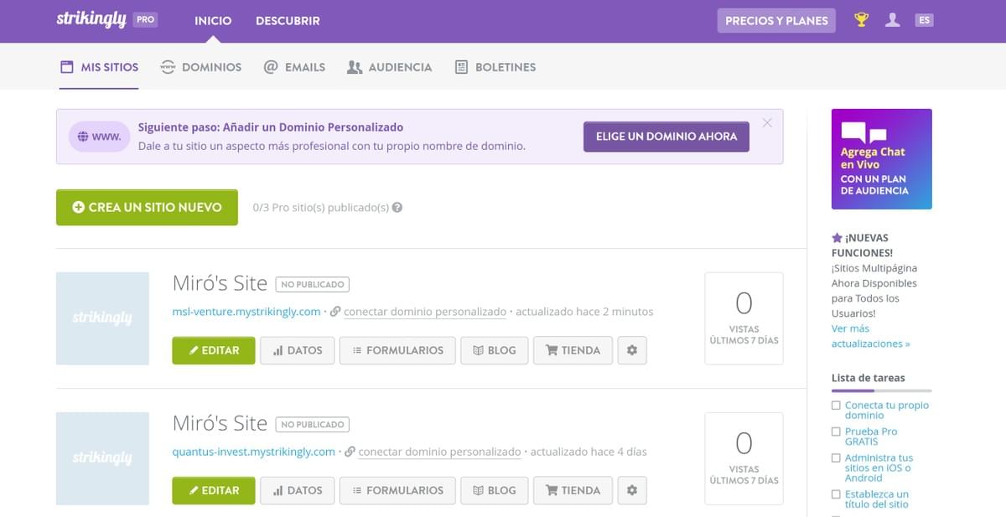Check Establezca un título del sitio checkbox

[x=836, y=494]
